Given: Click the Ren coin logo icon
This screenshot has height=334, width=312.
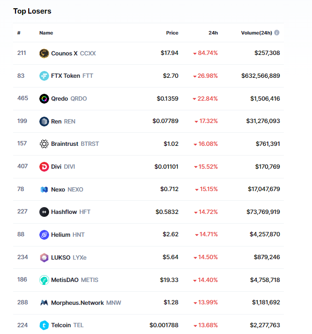Looking at the screenshot, I should click(x=44, y=121).
